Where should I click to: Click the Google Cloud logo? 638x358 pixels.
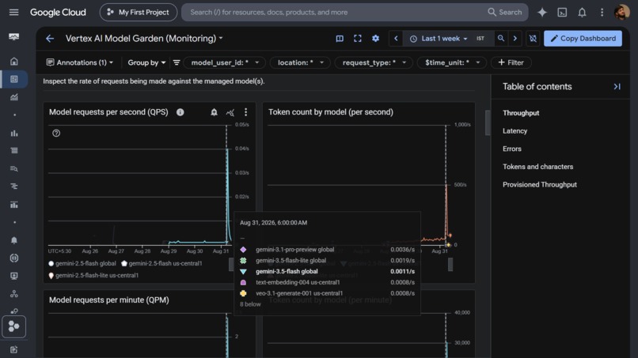pos(58,12)
